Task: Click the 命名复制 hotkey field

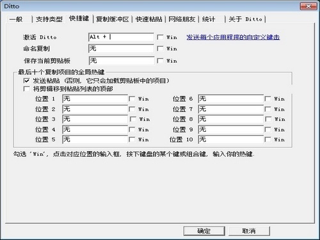Action: 121,49
